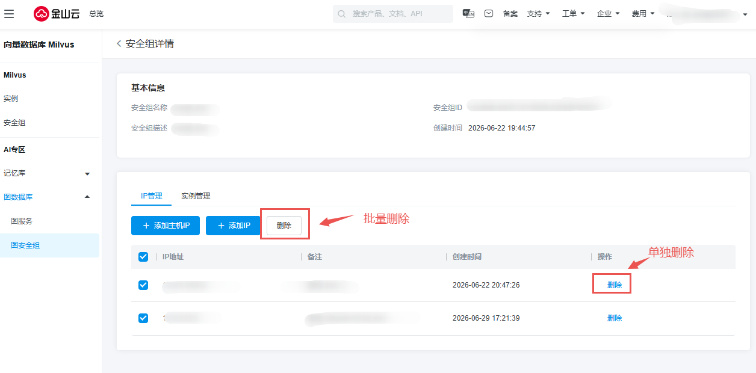
Task: Switch to the 实例管理 tab
Action: tap(196, 196)
